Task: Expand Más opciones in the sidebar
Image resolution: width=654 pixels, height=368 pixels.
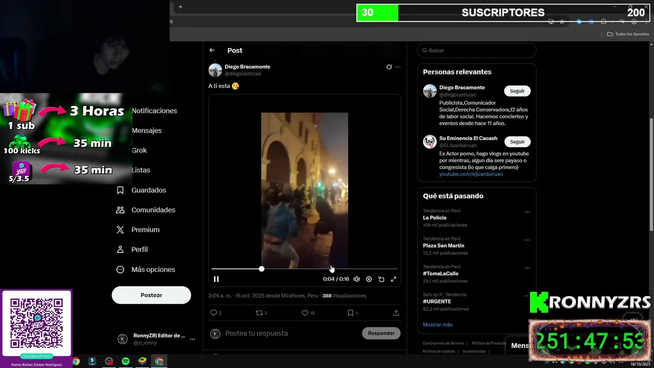Action: coord(146,269)
